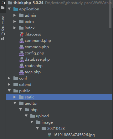
Task: Click the jpg image file icon
Action: (49, 135)
